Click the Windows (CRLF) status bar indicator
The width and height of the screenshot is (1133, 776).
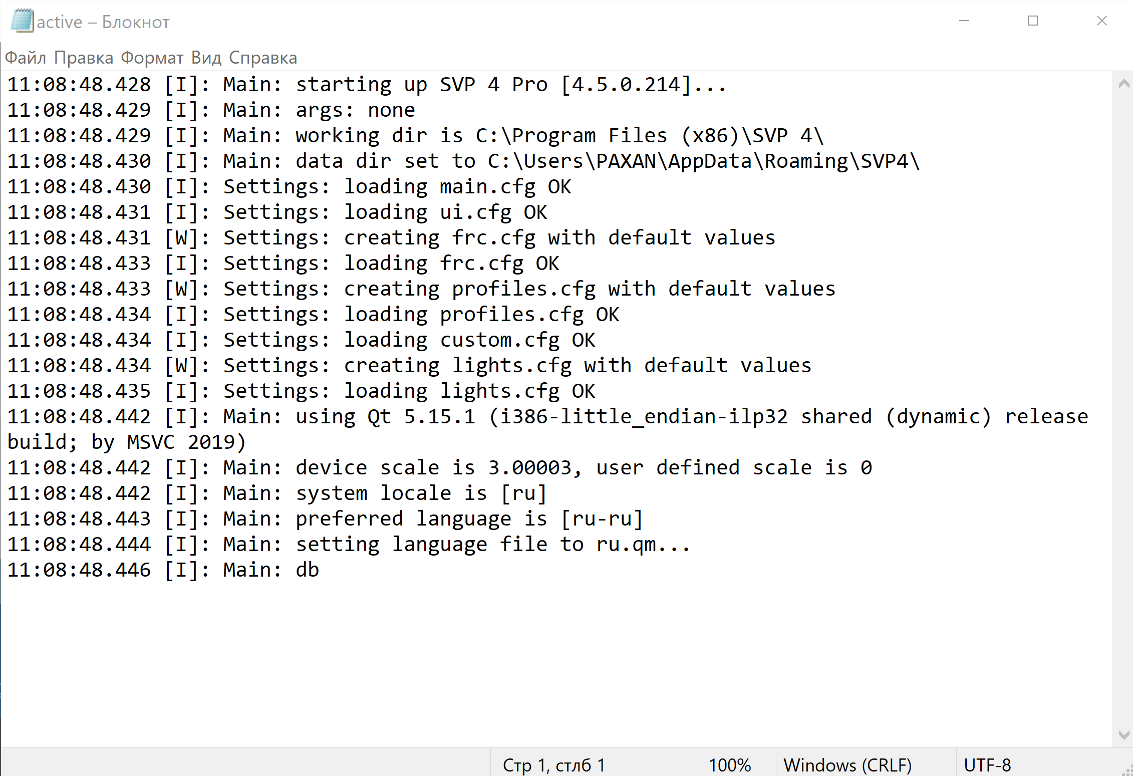tap(847, 765)
